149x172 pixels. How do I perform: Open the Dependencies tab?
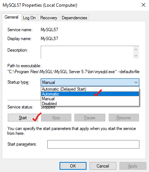point(74,18)
